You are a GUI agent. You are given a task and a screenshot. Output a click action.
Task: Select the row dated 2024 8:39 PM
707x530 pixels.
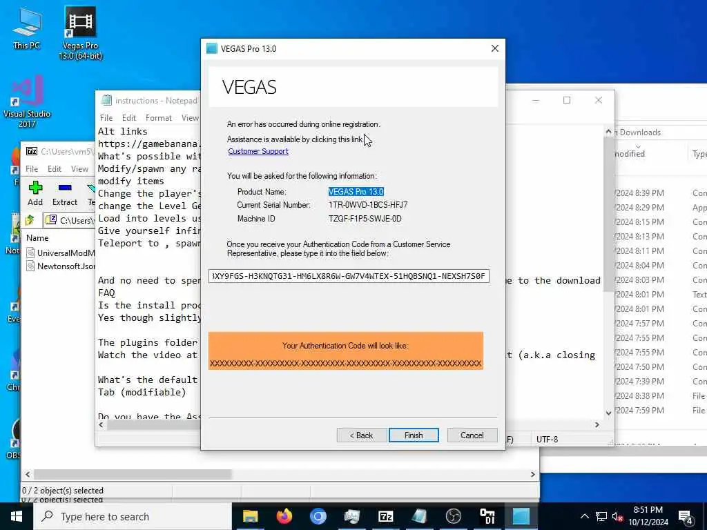661,193
